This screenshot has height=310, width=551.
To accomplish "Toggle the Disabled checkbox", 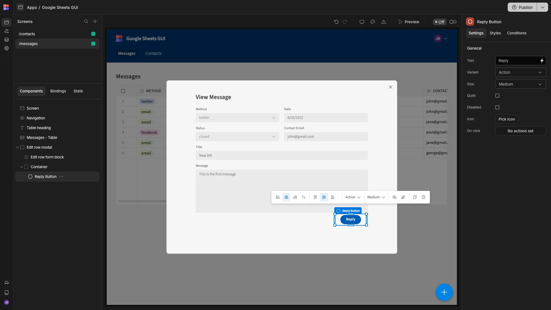I will click(497, 107).
